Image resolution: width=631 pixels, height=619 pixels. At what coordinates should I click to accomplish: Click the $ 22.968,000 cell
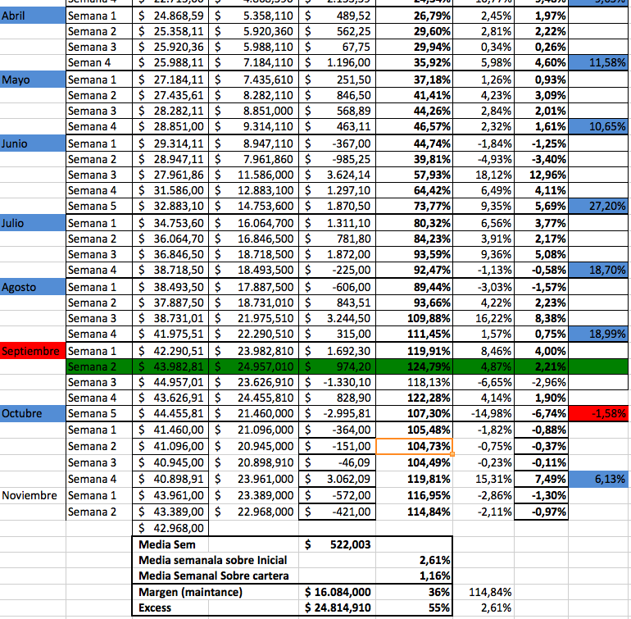pyautogui.click(x=253, y=512)
